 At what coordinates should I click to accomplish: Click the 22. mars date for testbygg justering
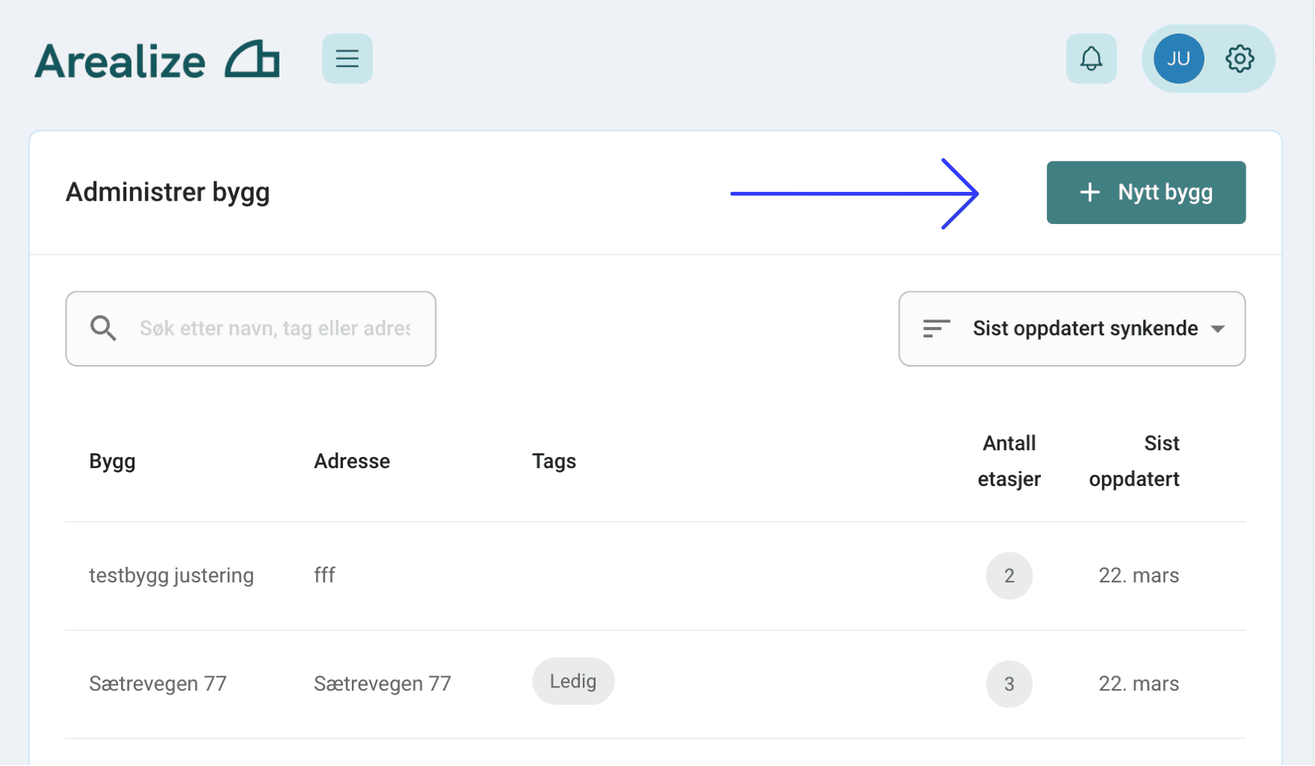click(1139, 576)
